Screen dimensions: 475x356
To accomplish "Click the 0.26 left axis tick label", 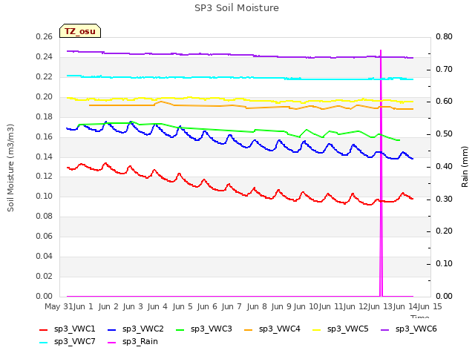I will pos(45,36).
